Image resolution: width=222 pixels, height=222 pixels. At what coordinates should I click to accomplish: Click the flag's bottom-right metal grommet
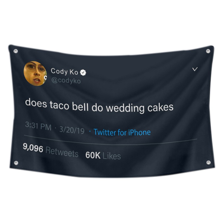point(208,162)
